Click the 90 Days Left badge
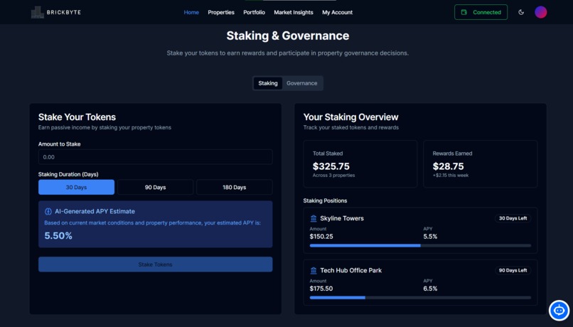The height and width of the screenshot is (327, 573). point(513,270)
